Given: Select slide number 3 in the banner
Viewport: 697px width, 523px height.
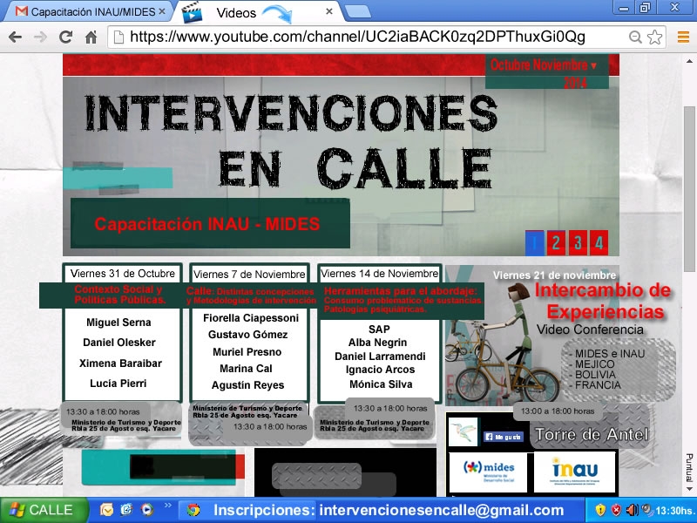Looking at the screenshot, I should [578, 242].
